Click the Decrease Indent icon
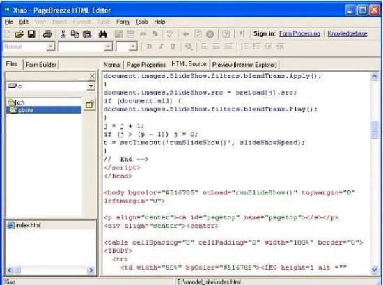The height and width of the screenshot is (285, 383). click(268, 47)
